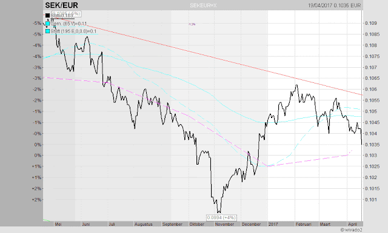
Task: Click the Augustus month label
Action: (x=144, y=224)
